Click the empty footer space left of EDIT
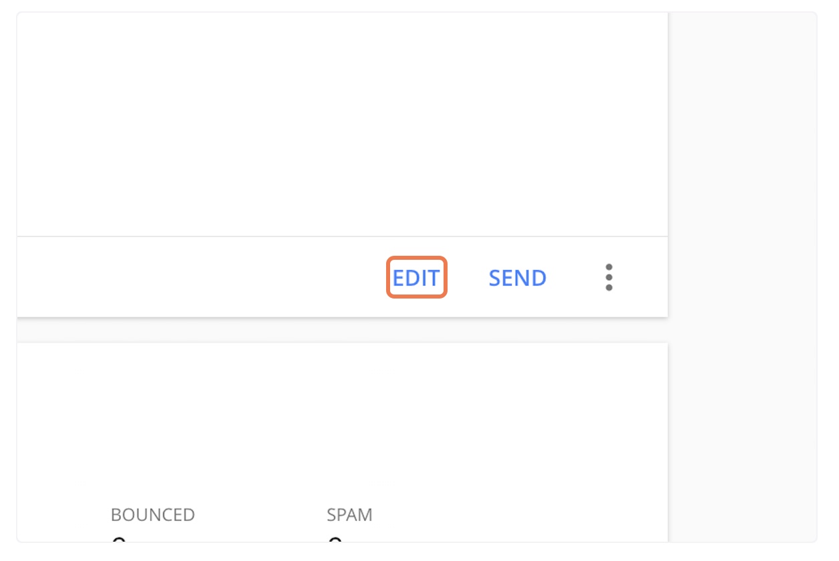The height and width of the screenshot is (561, 839). (x=200, y=277)
